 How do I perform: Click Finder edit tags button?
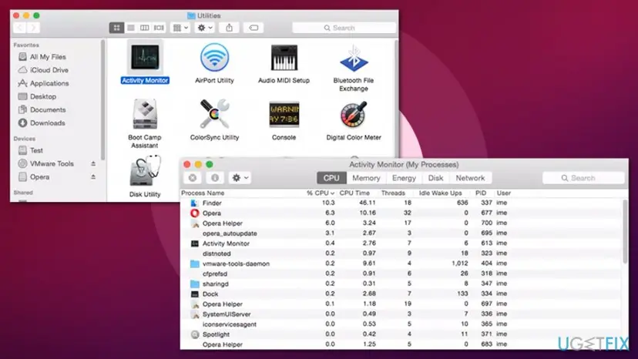254,28
